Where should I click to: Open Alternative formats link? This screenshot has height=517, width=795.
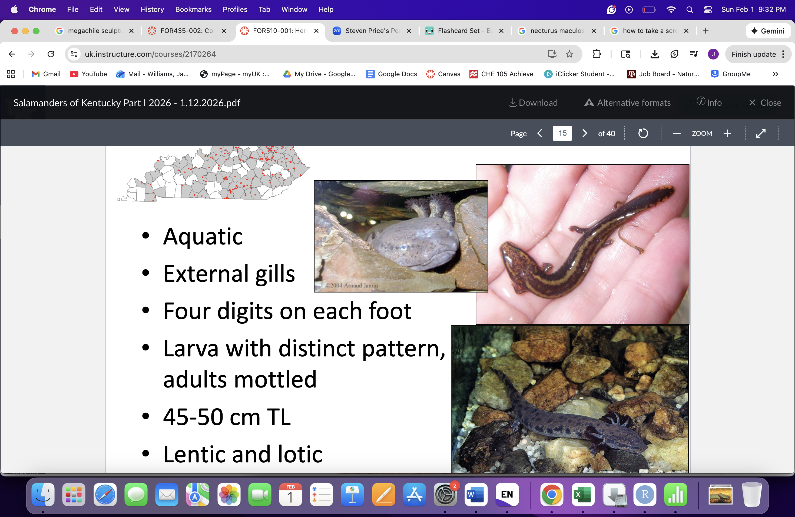tap(627, 102)
